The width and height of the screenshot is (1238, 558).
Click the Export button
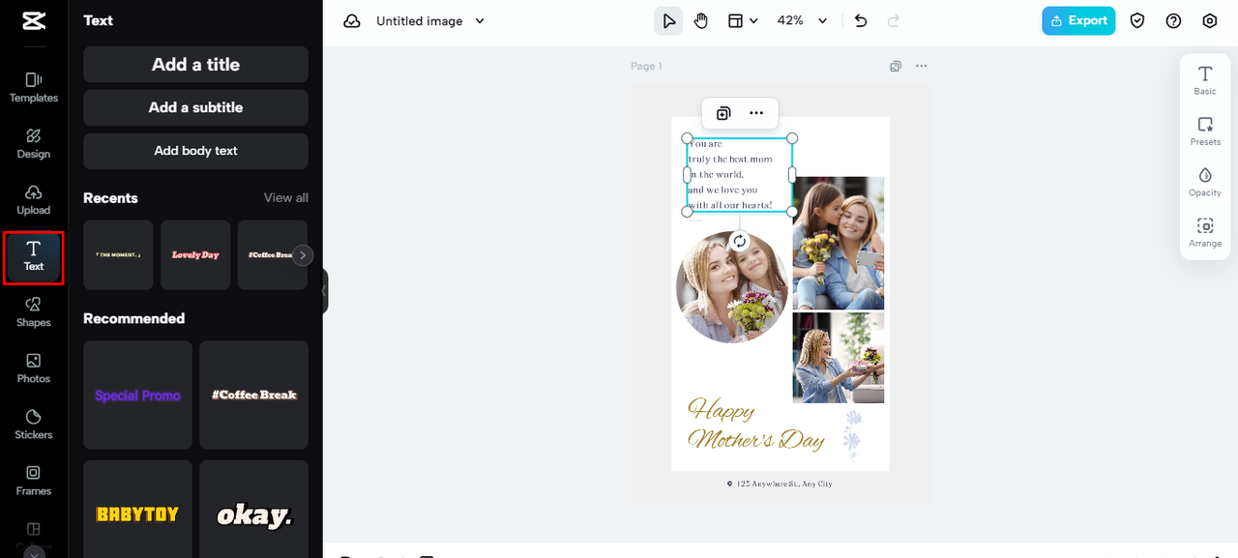tap(1077, 21)
